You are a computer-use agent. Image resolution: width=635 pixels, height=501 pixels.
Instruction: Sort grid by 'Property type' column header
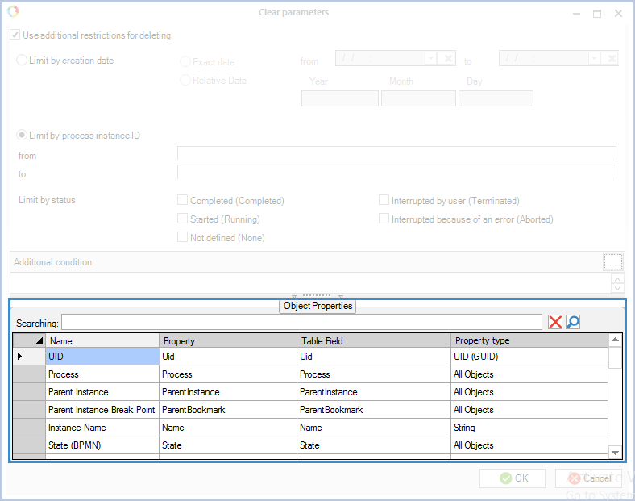(528, 341)
